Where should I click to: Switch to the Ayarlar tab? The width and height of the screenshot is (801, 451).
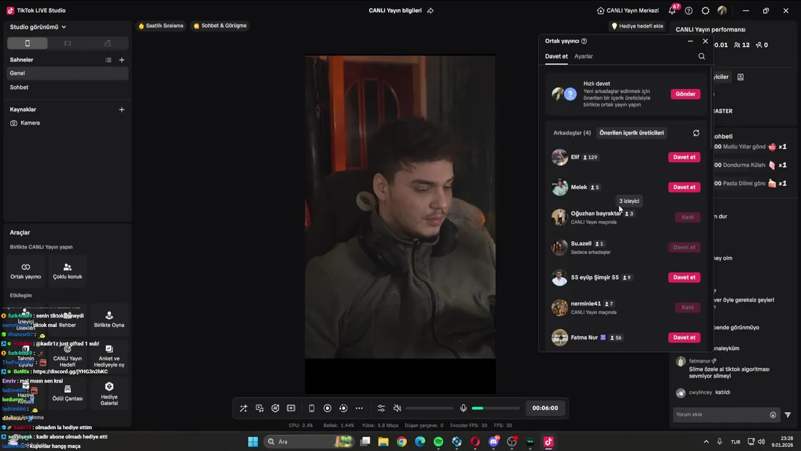584,56
